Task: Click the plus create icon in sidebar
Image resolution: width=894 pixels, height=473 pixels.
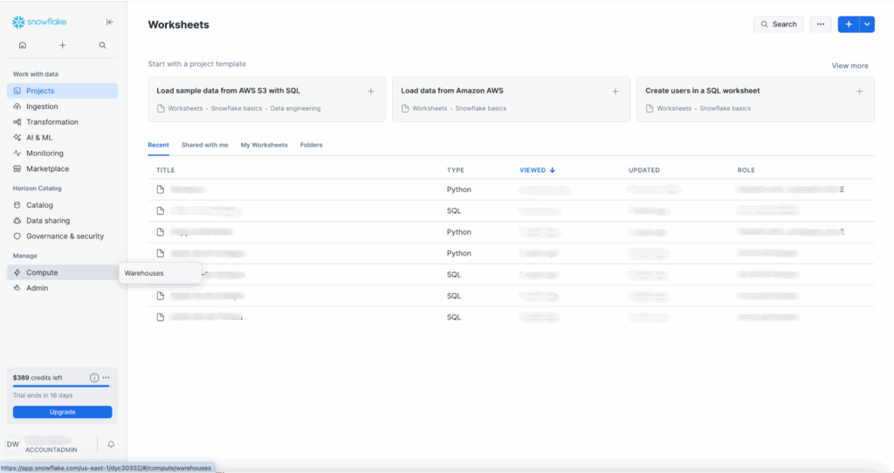Action: point(62,45)
